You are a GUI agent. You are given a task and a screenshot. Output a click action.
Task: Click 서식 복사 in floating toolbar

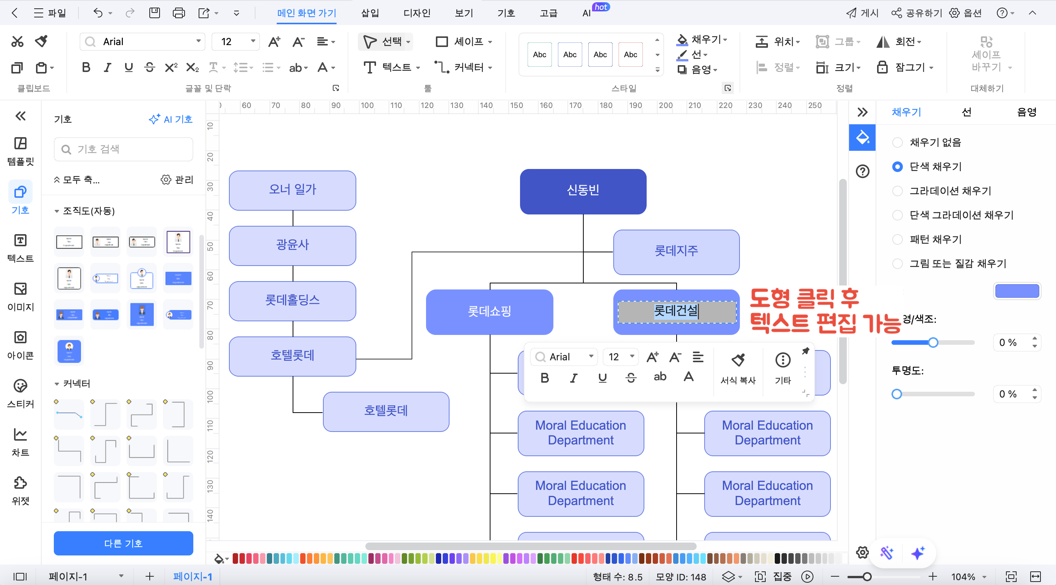point(738,369)
